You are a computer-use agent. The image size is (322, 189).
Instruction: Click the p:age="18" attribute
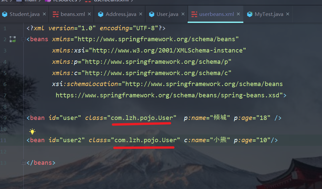[x=252, y=118]
